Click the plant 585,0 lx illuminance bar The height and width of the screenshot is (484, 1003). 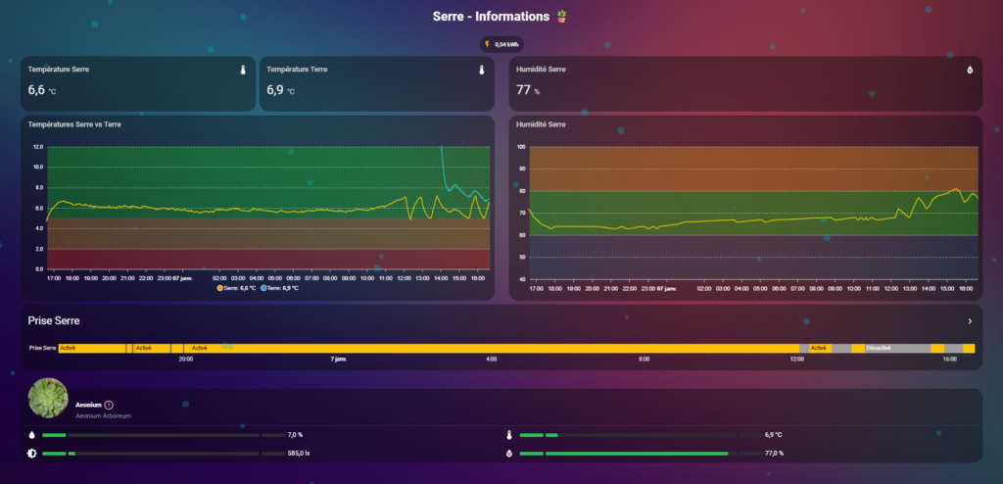[x=164, y=454]
